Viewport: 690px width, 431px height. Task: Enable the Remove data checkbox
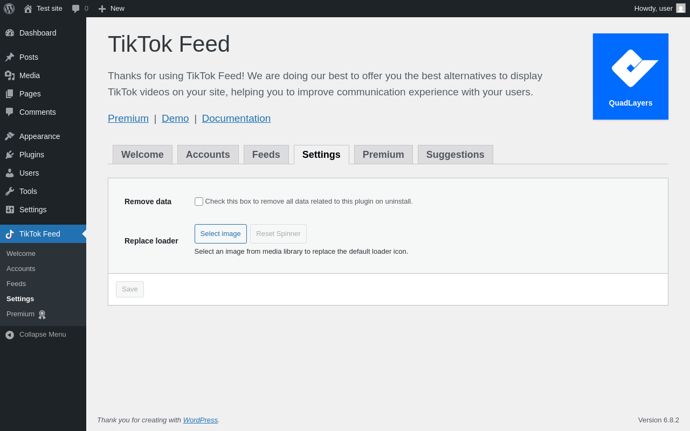point(199,201)
